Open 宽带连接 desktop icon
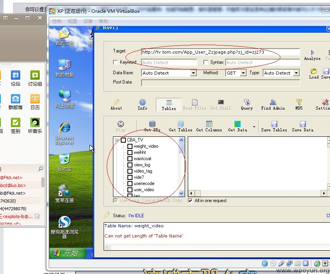 tap(64, 194)
